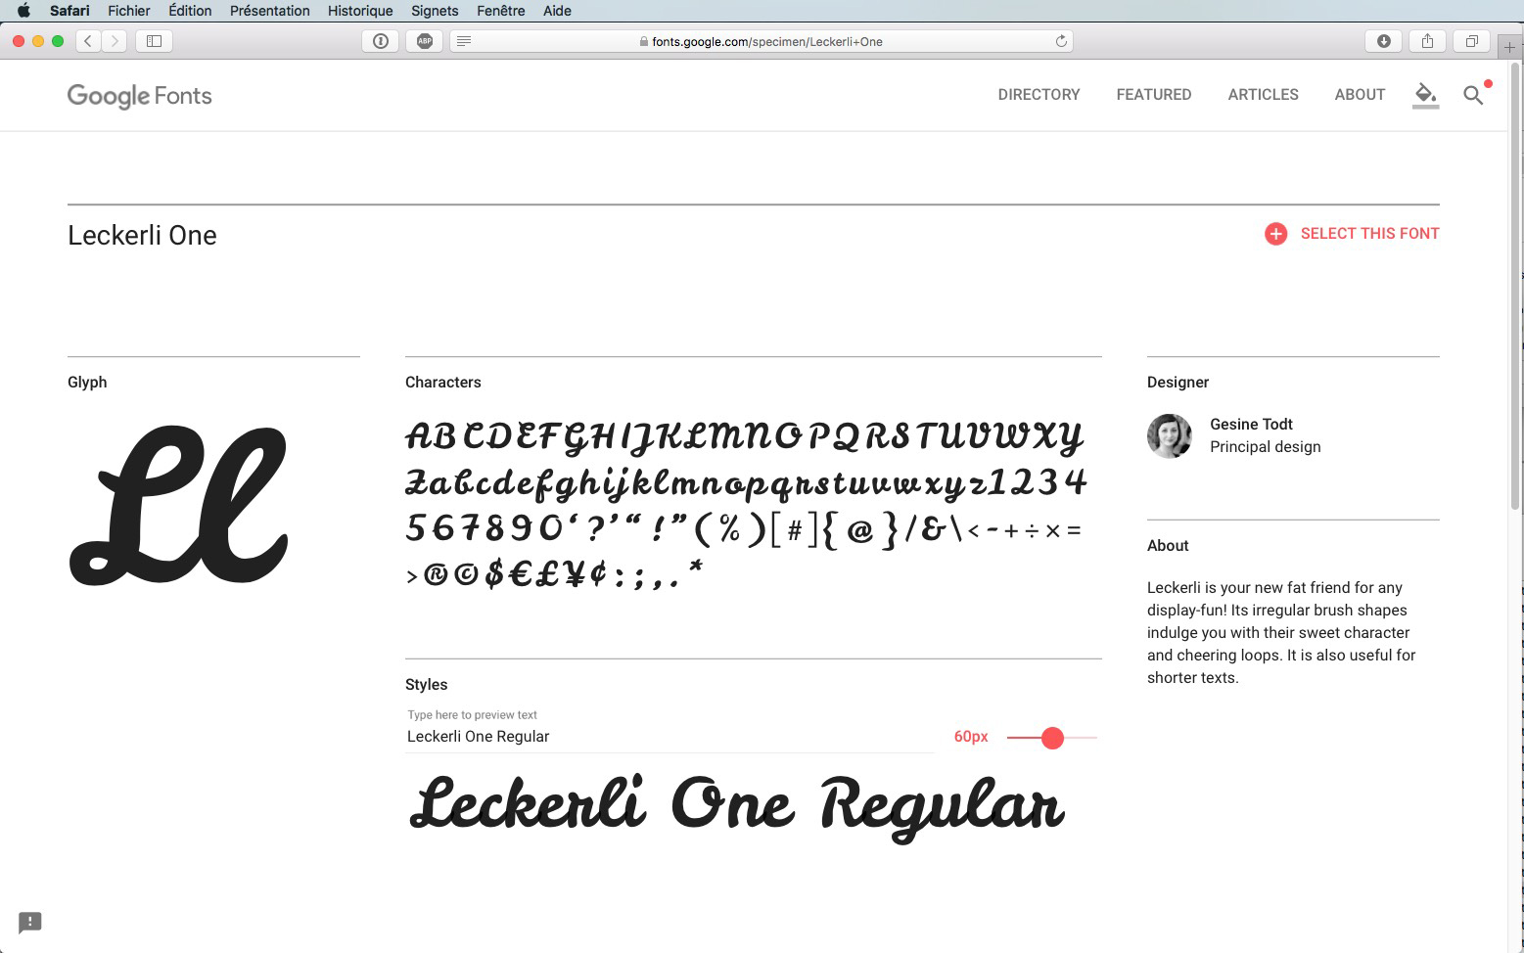Open the Fenêtre menu
Image resolution: width=1524 pixels, height=953 pixels.
pyautogui.click(x=501, y=11)
